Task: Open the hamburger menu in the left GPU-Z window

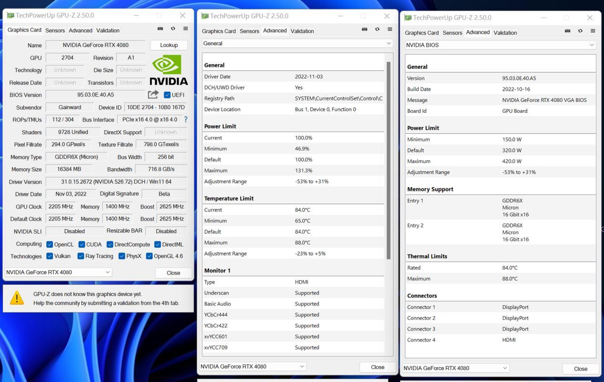Action: [185, 29]
